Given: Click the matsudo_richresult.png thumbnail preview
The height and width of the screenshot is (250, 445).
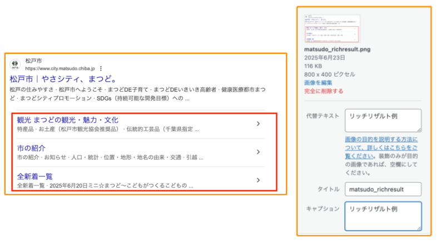Looking at the screenshot, I should (x=332, y=28).
